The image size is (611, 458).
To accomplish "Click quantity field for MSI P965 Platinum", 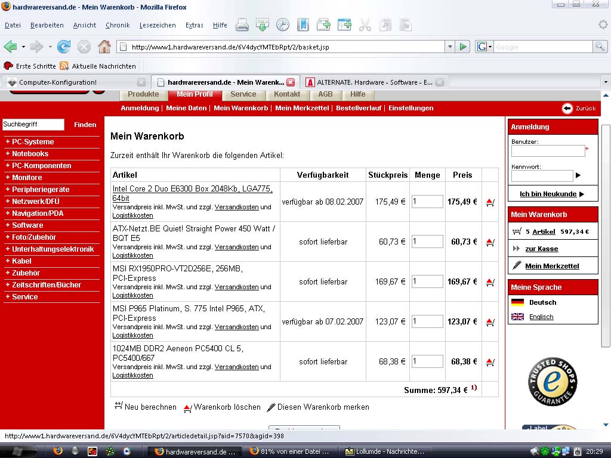I will pyautogui.click(x=427, y=321).
